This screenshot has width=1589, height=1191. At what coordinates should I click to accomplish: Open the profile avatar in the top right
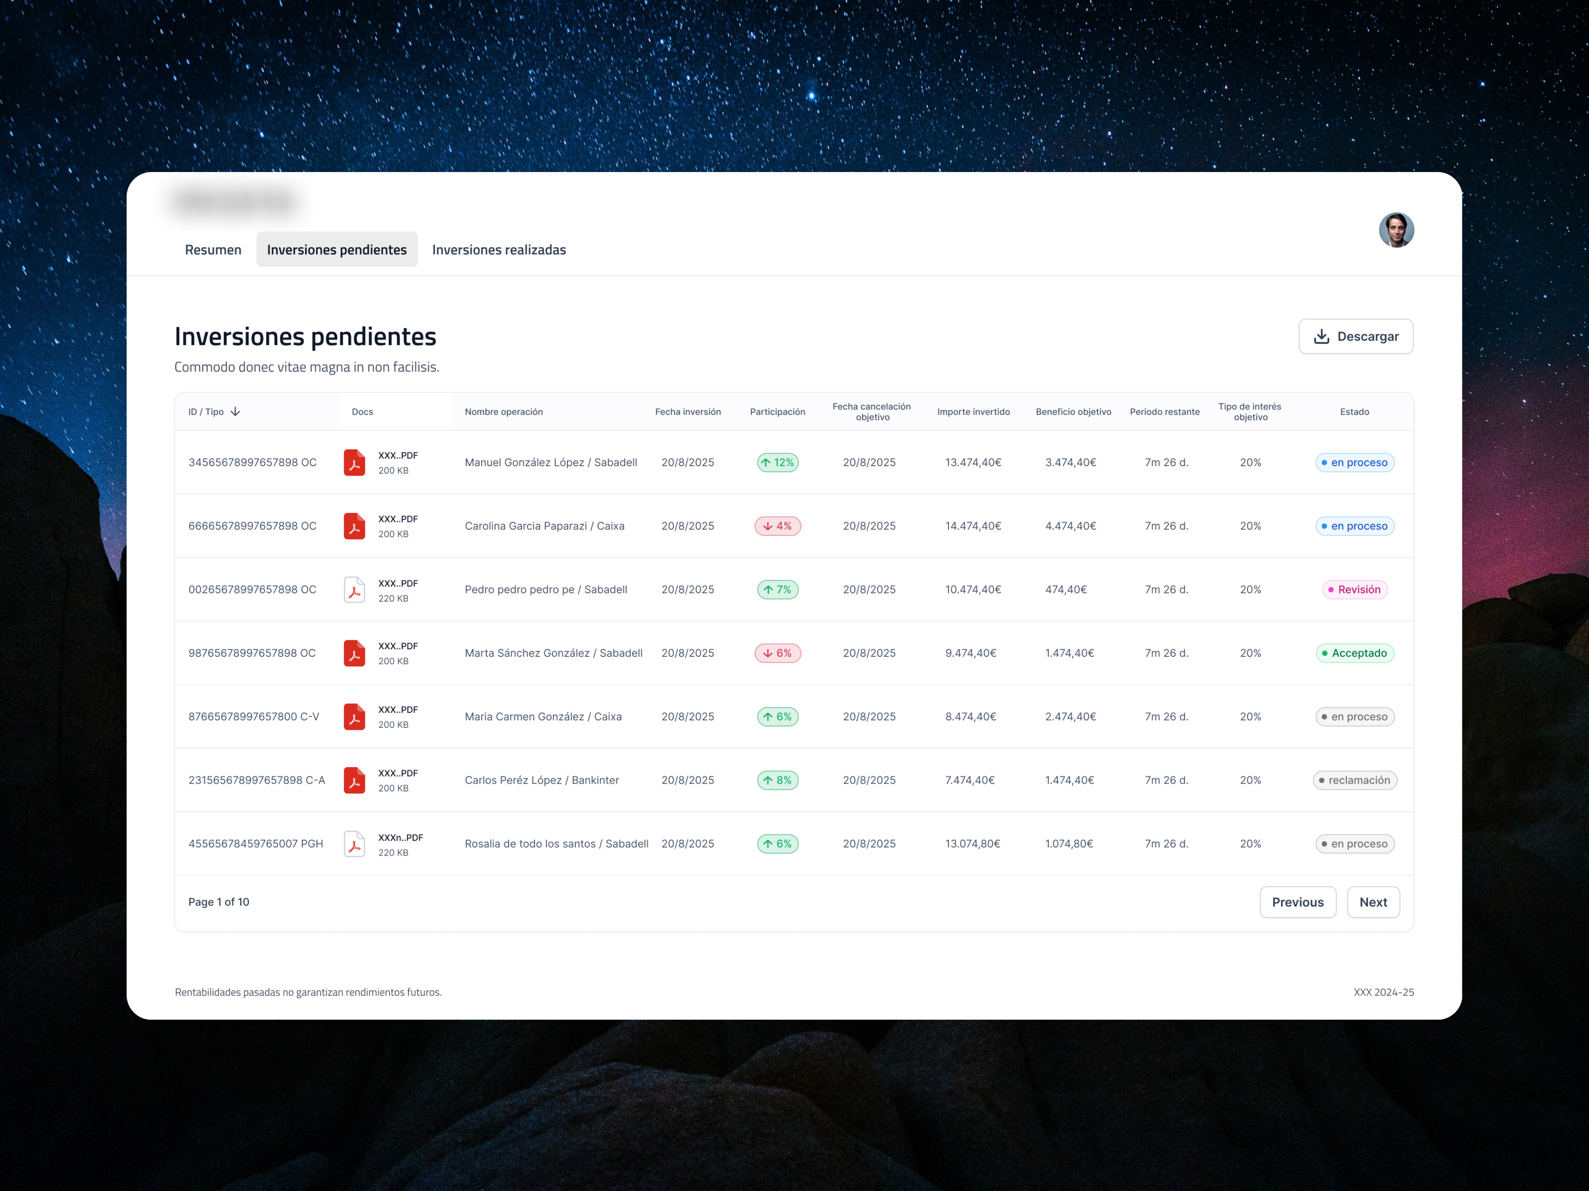click(1397, 230)
